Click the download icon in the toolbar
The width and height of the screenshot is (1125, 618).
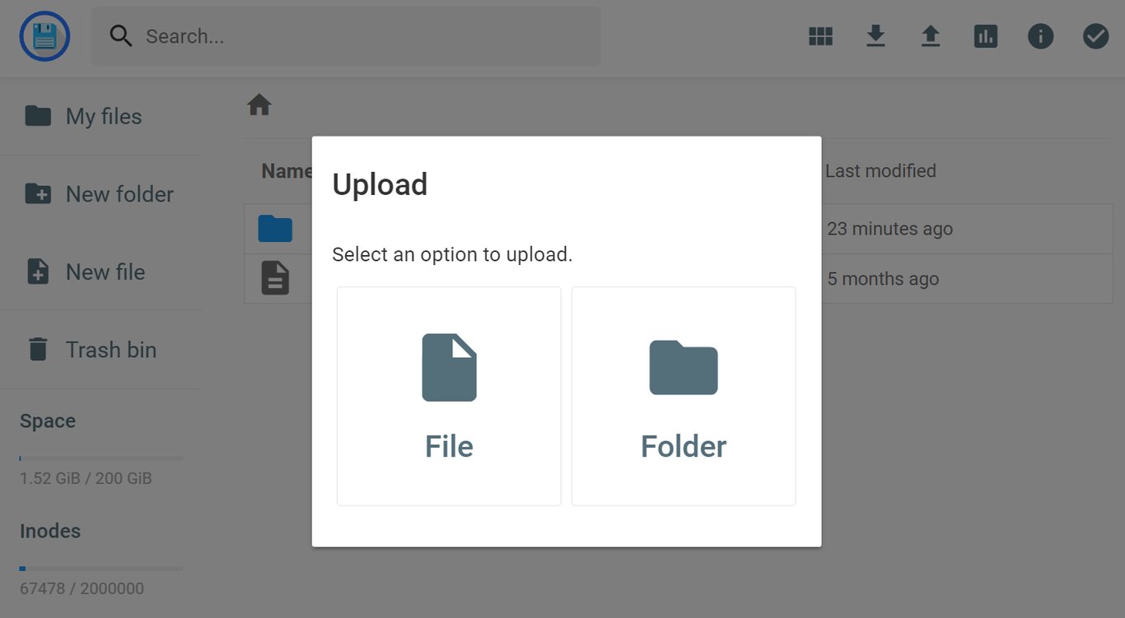coord(875,36)
